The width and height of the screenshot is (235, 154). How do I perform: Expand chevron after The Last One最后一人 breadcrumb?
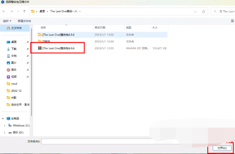tap(80, 12)
